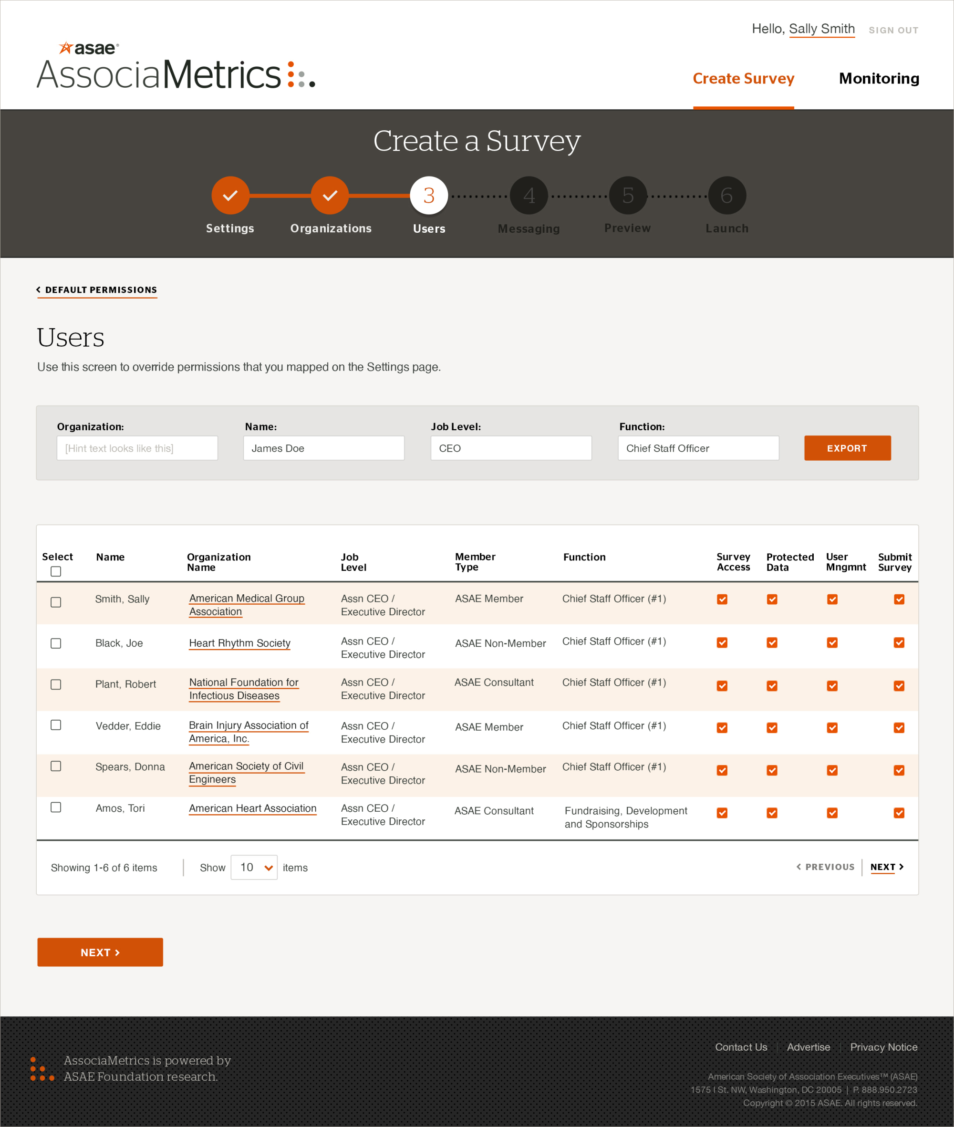The height and width of the screenshot is (1127, 954).
Task: Uncheck Submit Survey for Vedder, Eddie
Action: point(899,728)
